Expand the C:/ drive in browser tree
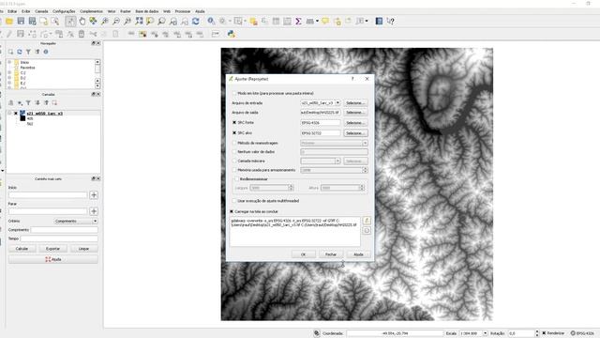The height and width of the screenshot is (338, 600). (x=9, y=72)
